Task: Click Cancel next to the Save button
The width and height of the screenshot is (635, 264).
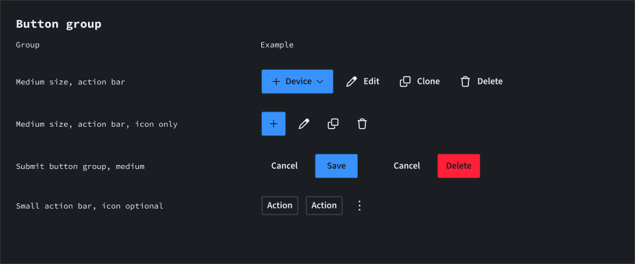Action: [x=284, y=166]
